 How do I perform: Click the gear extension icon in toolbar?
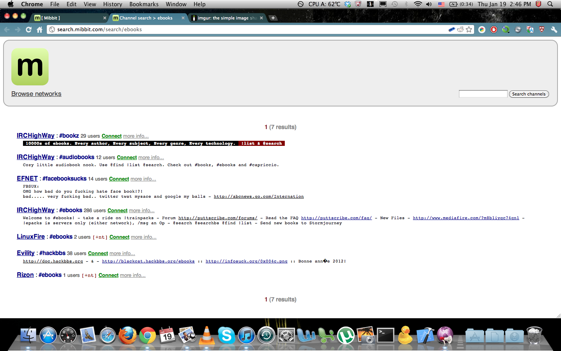click(518, 30)
